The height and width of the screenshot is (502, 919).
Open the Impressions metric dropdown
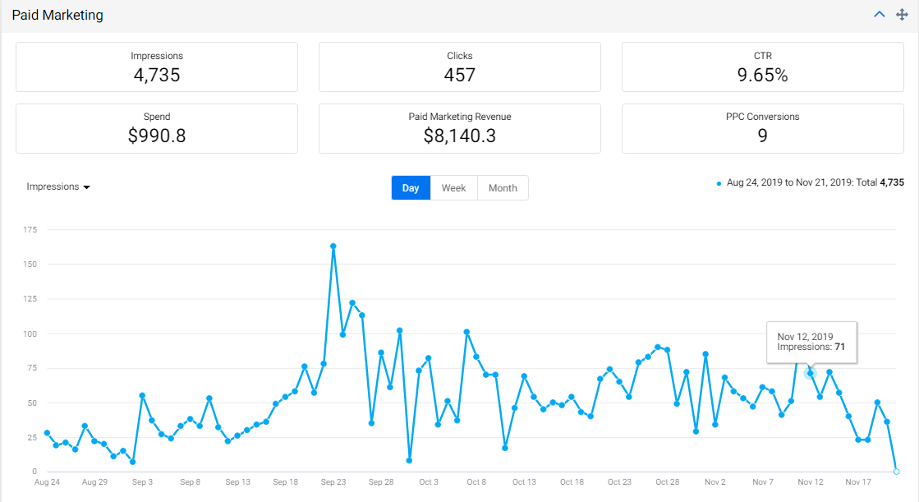[58, 187]
